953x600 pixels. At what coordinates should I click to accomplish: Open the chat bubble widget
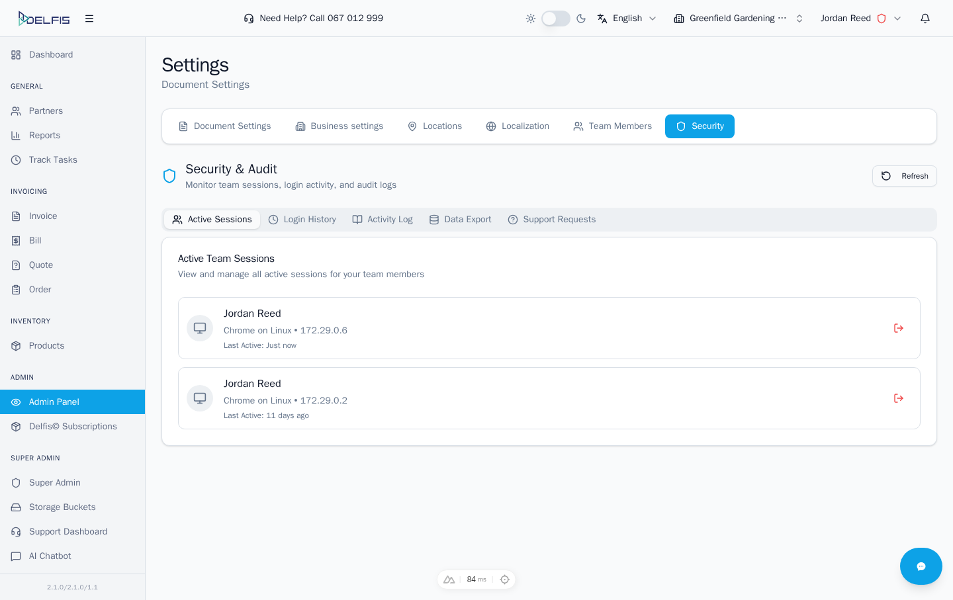click(921, 566)
